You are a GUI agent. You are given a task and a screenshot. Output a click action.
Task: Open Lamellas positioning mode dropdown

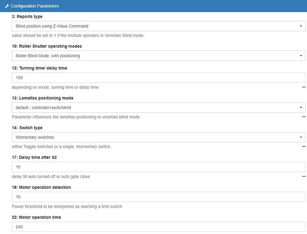tap(158, 108)
